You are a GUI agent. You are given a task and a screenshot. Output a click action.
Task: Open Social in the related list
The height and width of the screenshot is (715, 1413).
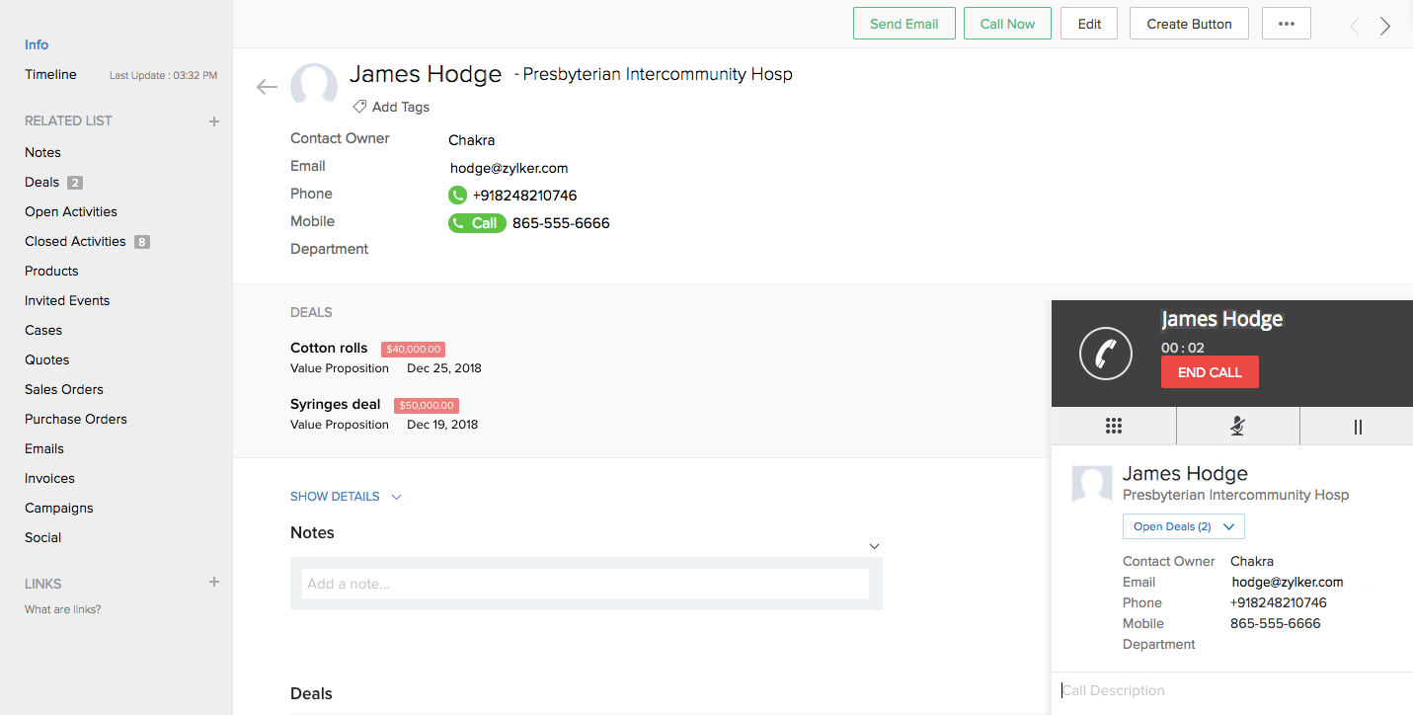point(42,537)
